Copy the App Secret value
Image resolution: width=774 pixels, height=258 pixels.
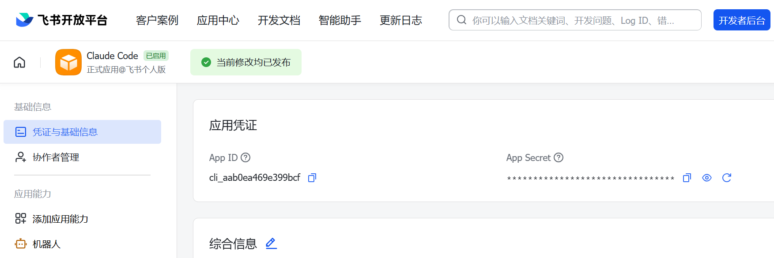pyautogui.click(x=687, y=178)
